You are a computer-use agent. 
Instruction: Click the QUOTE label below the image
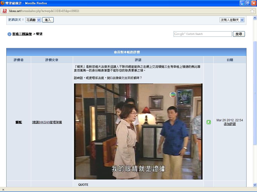pos(83,185)
